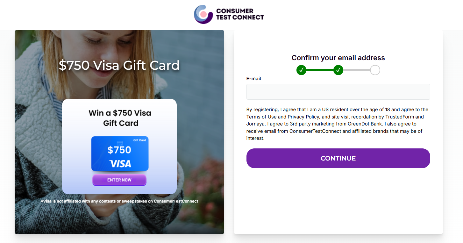This screenshot has width=463, height=243.
Task: Open the Privacy Policy link
Action: (x=303, y=117)
